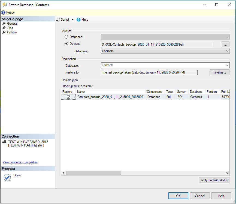Click the scroll left arrow
Image resolution: width=236 pixels, height=204 pixels.
[63, 173]
